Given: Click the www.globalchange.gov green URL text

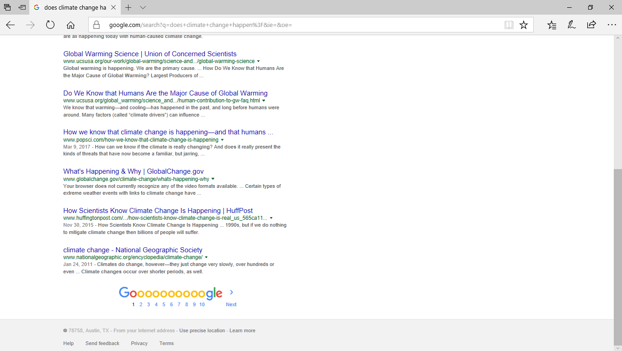Looking at the screenshot, I should pyautogui.click(x=136, y=179).
